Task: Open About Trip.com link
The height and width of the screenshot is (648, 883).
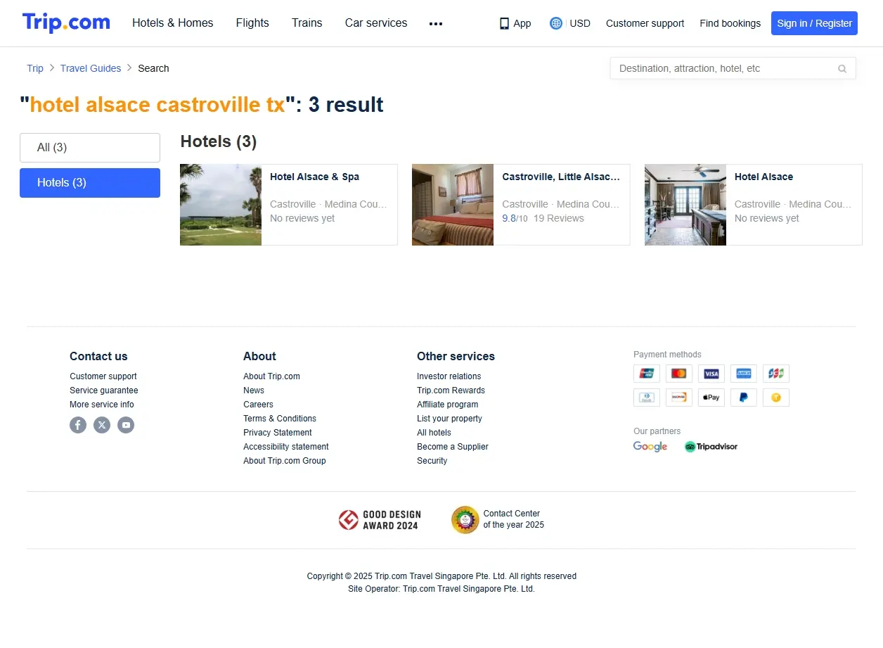Action: click(x=271, y=376)
